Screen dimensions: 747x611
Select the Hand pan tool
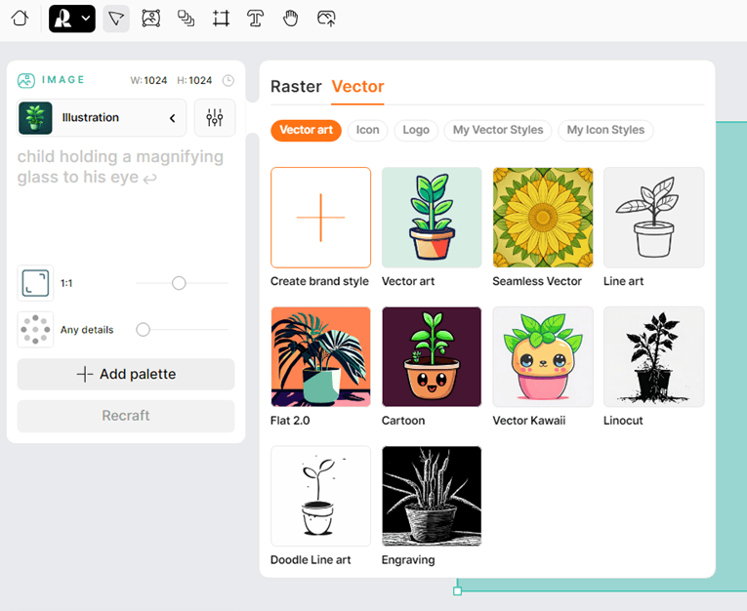coord(290,19)
